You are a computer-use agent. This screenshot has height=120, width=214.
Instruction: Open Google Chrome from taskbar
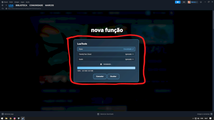coord(10,118)
